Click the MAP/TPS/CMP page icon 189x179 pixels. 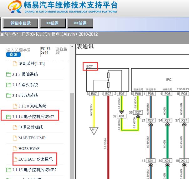[15, 138]
